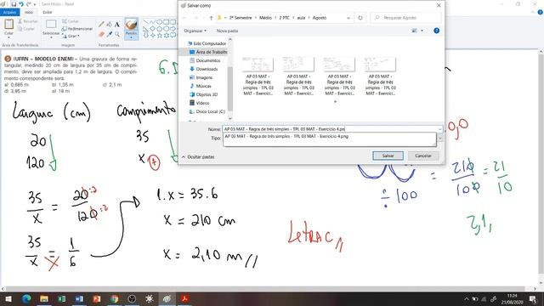The width and height of the screenshot is (544, 306).
Task: Click the Agosto breadcrumb in the path
Action: point(320,18)
